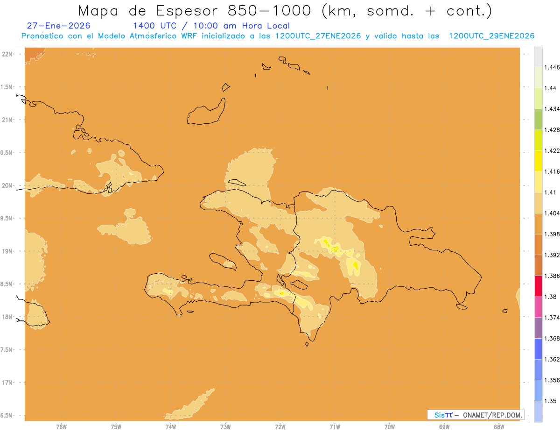
Task: Click the 1.38 legend value
Action: point(550,297)
